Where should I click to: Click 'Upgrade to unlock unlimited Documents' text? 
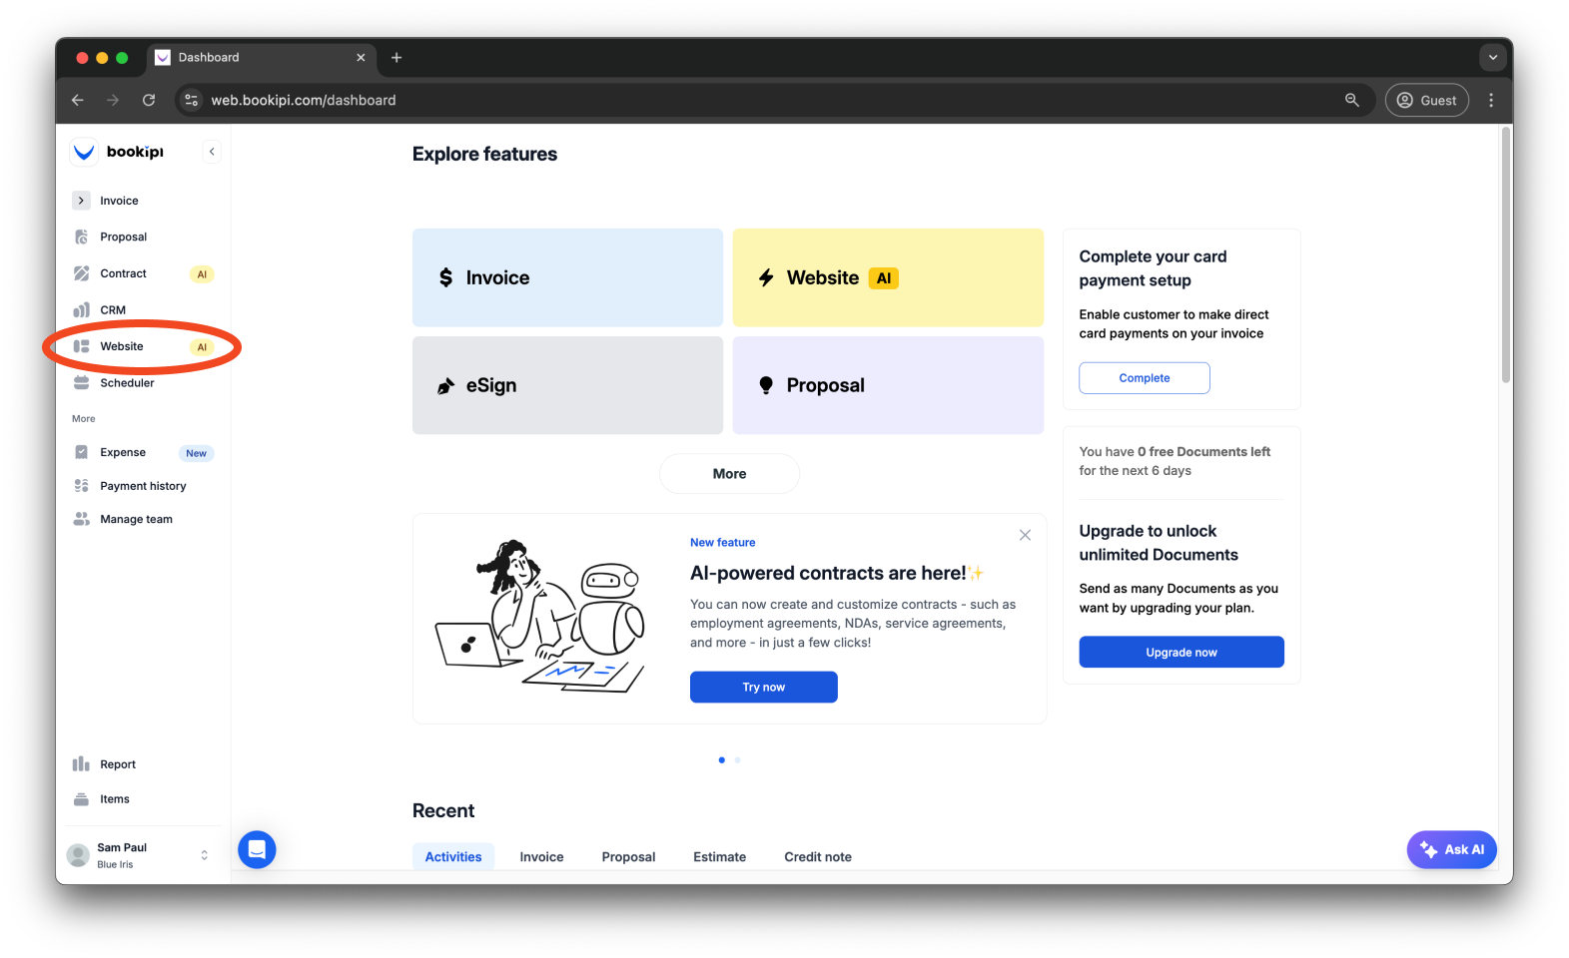1159,543
